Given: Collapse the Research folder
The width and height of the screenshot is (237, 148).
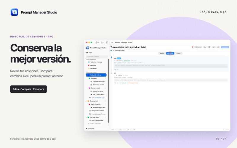Looking at the screenshot, I should (88, 78).
